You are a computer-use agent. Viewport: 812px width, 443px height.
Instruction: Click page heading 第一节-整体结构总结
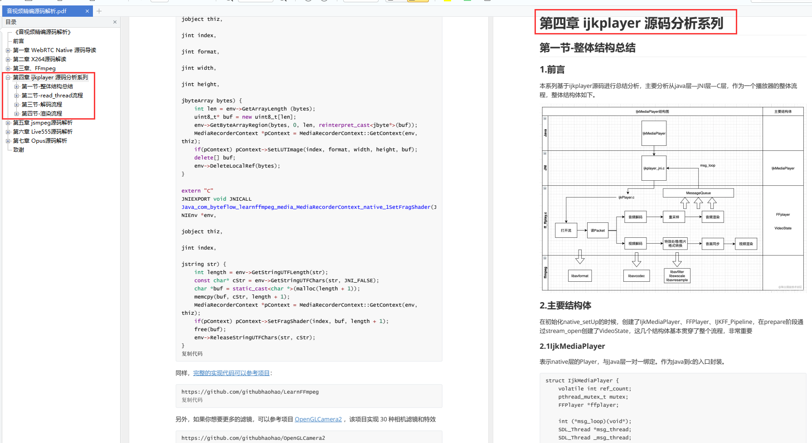[588, 48]
